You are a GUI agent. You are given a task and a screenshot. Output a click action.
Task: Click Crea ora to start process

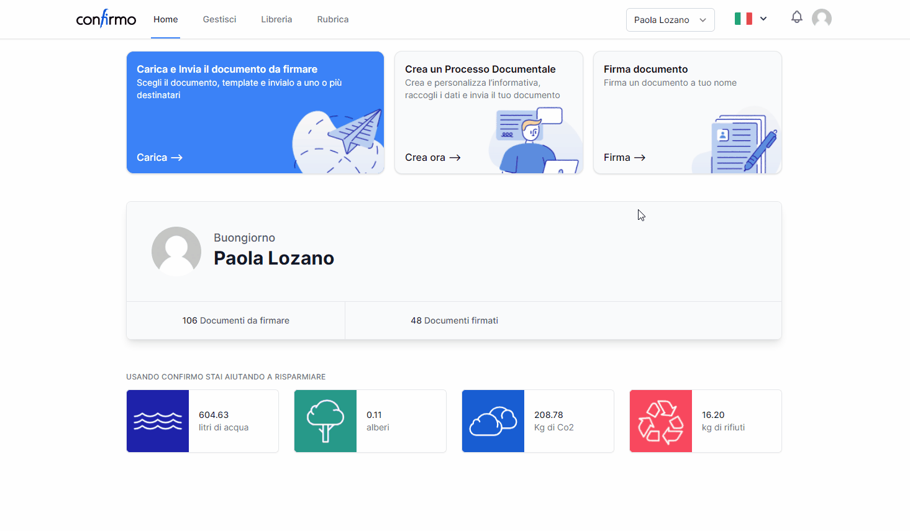pyautogui.click(x=432, y=158)
